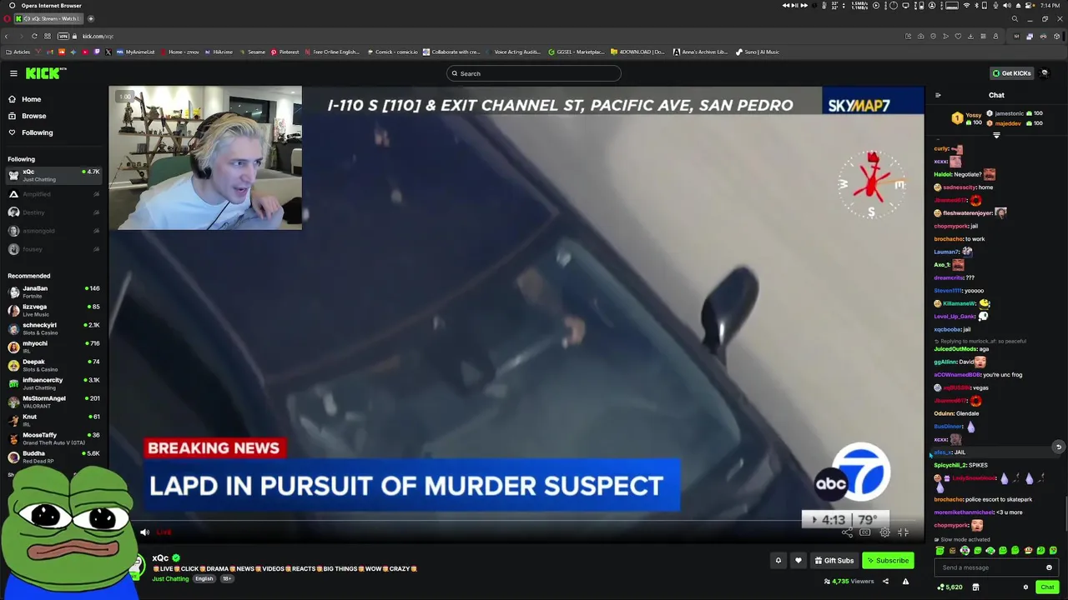Click the browser tab search magnifier
The height and width of the screenshot is (600, 1068).
(1015, 18)
